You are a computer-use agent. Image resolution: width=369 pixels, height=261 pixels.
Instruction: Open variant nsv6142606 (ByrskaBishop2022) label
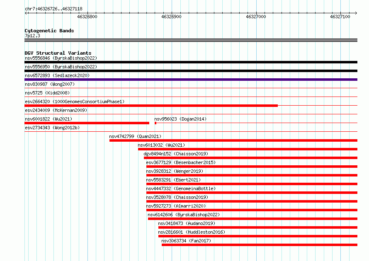click(184, 215)
